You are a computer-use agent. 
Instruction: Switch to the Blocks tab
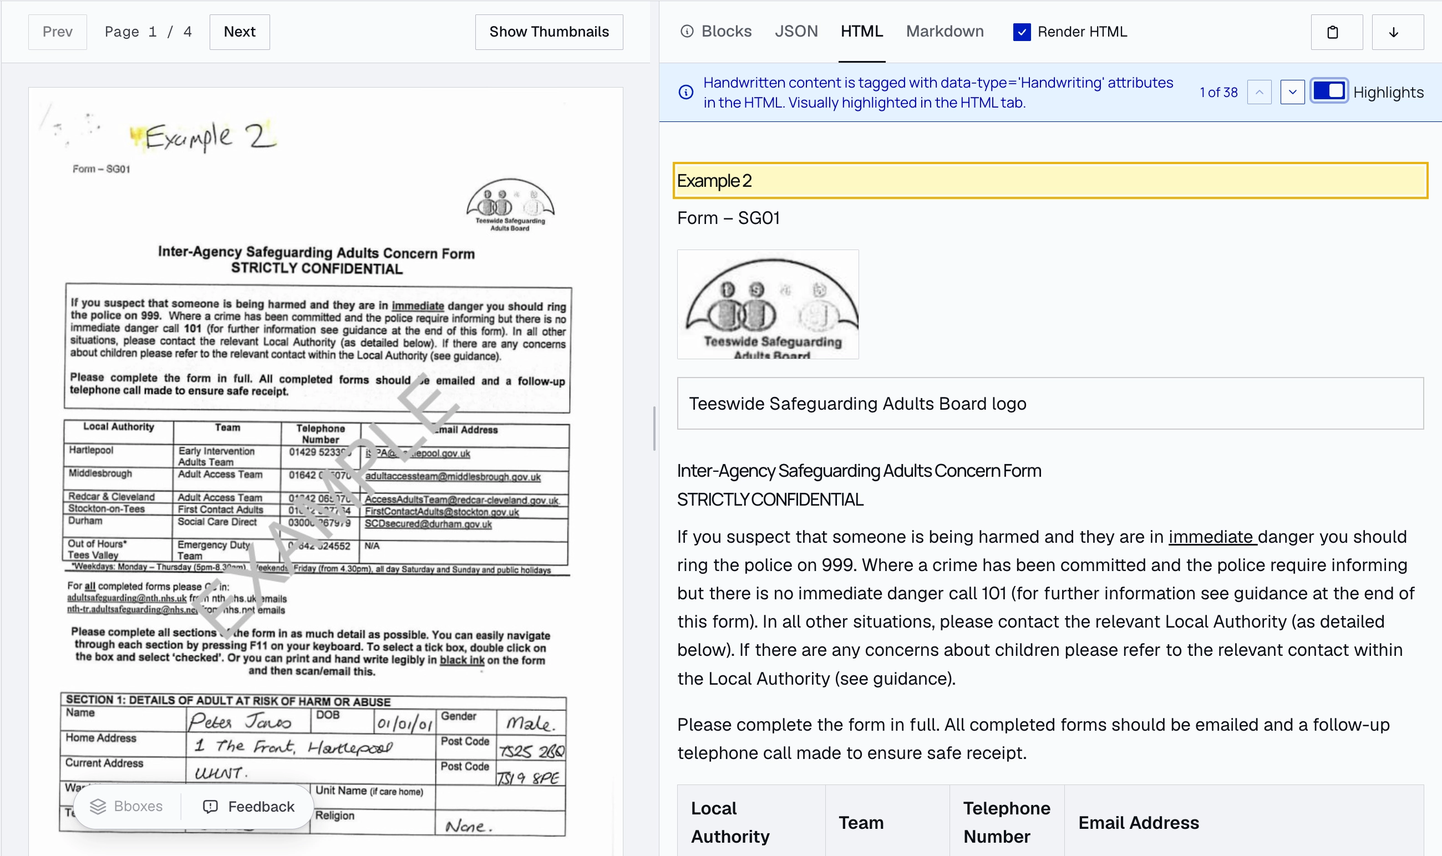click(x=716, y=31)
